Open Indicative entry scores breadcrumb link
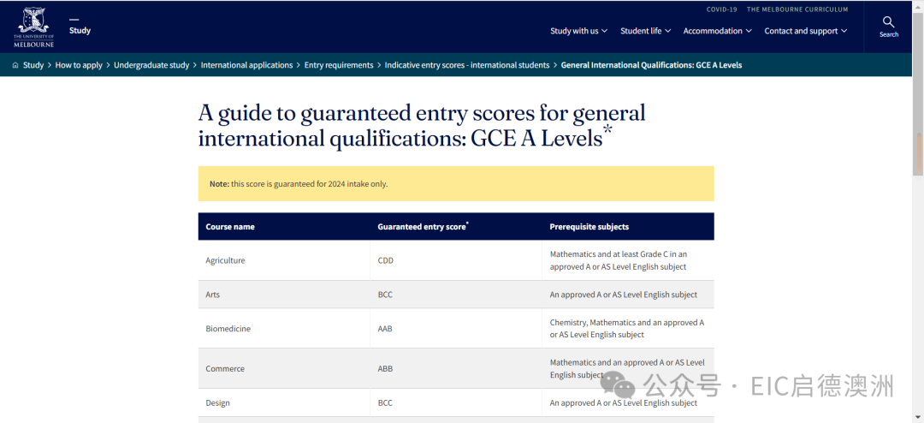Screen dimensions: 924x423 [466, 65]
